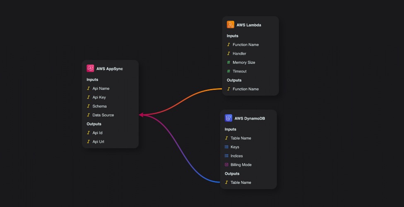
Task: Click the Indices input label
Action: (x=236, y=156)
